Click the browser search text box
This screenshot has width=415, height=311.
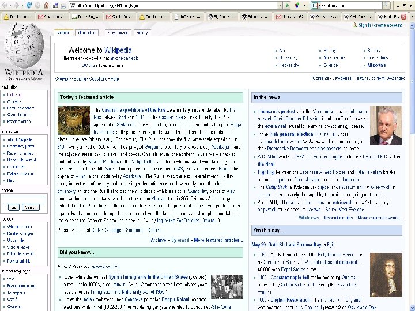coord(352,6)
